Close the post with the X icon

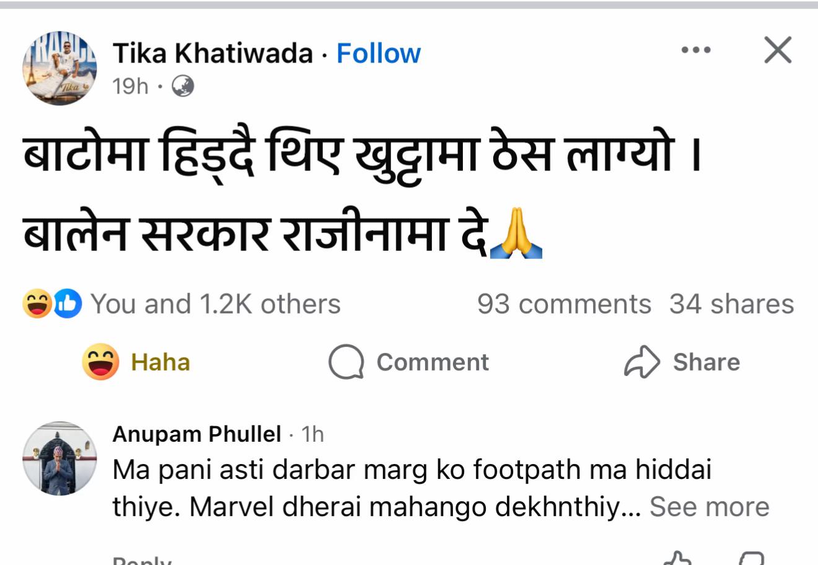click(778, 50)
